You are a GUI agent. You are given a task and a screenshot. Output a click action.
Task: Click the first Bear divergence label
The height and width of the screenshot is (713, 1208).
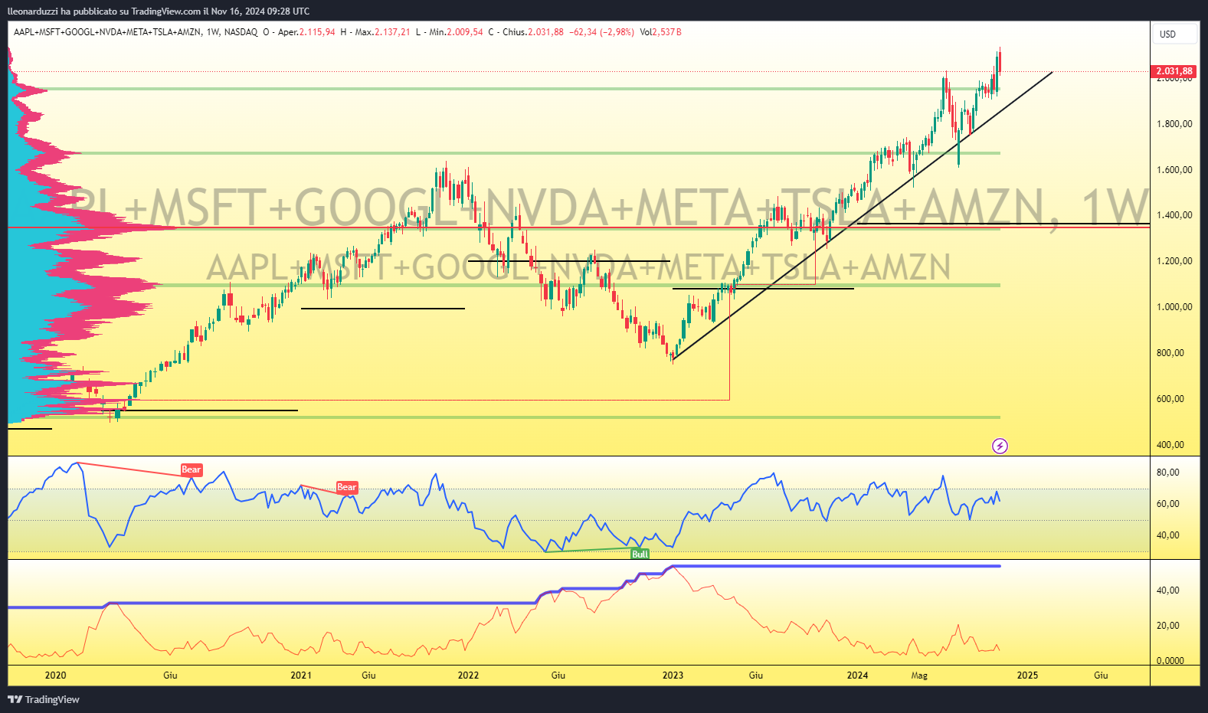191,469
